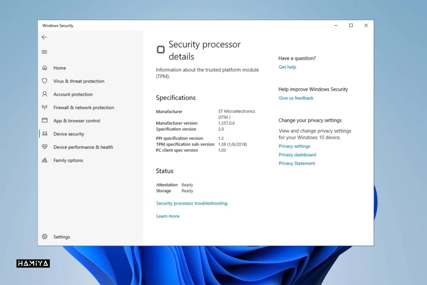Image resolution: width=427 pixels, height=285 pixels.
Task: Click the back arrow icon
Action: (44, 37)
